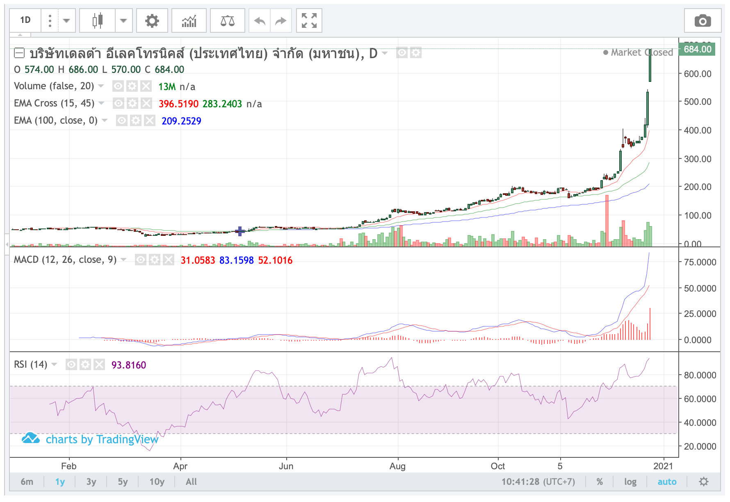Open the charts by TradingView link
Screen dimensions: 730x502
click(x=102, y=439)
